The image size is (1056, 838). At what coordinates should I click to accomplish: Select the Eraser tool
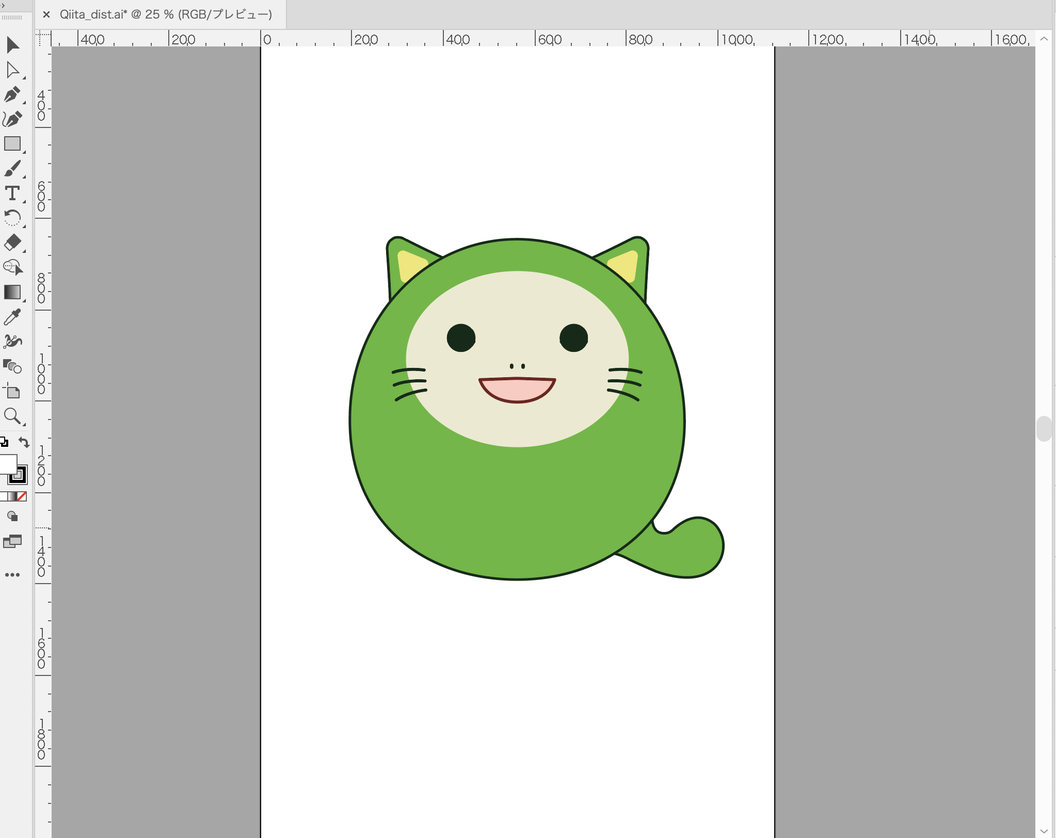[13, 243]
